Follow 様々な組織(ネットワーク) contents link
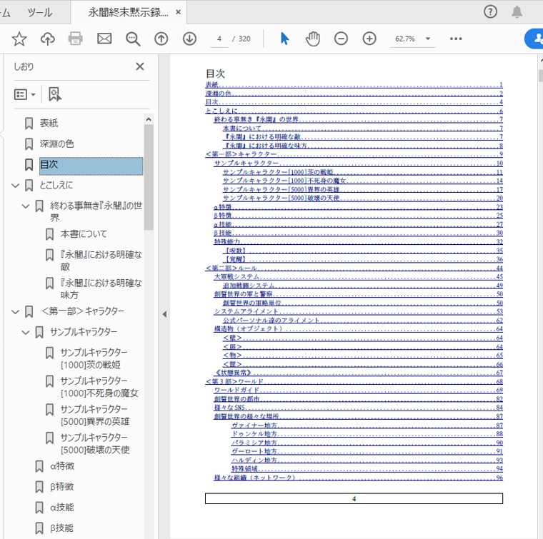The width and height of the screenshot is (543, 539). pos(358,478)
